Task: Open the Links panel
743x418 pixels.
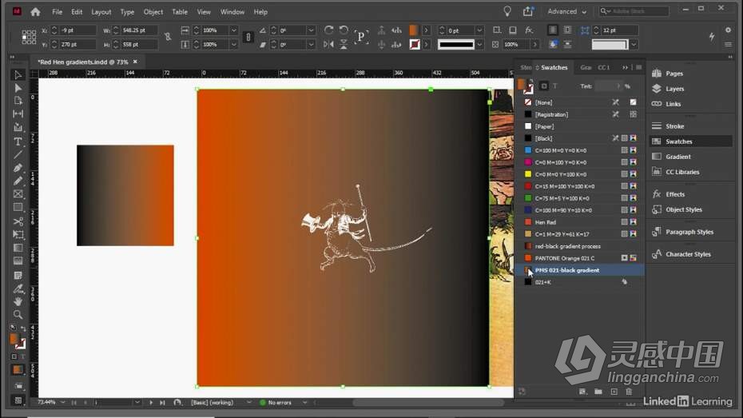Action: click(x=673, y=104)
